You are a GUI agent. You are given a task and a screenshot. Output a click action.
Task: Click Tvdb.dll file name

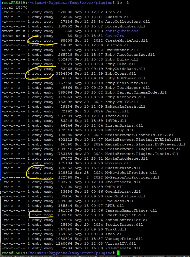coord(114,234)
